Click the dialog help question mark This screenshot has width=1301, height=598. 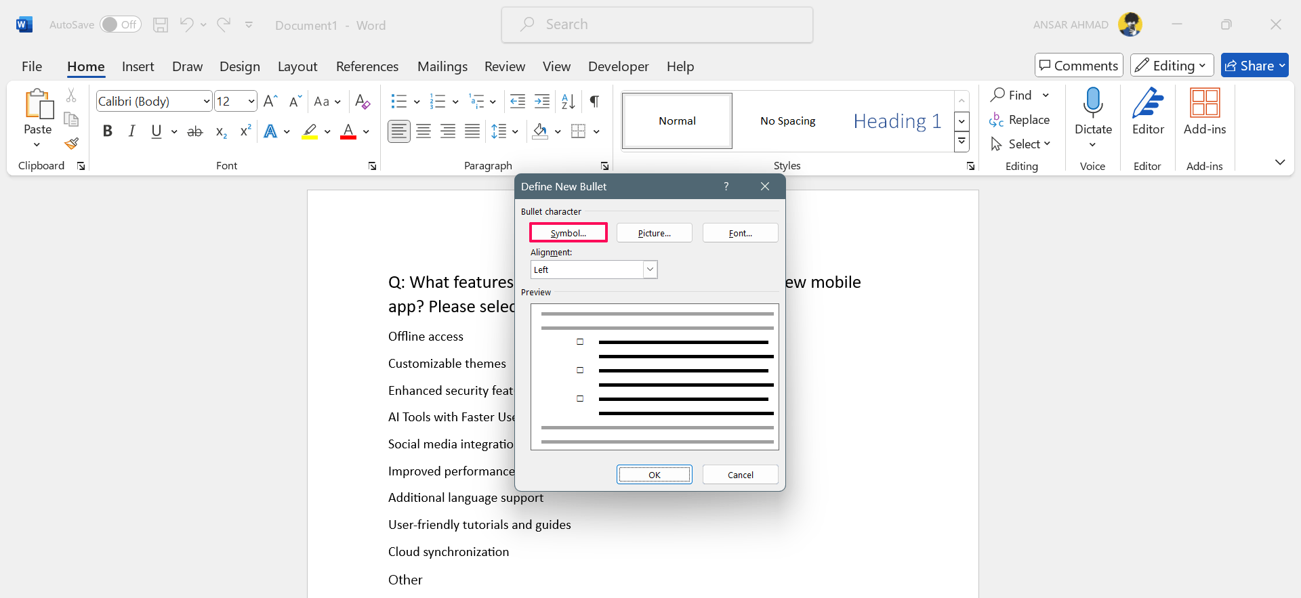point(726,186)
